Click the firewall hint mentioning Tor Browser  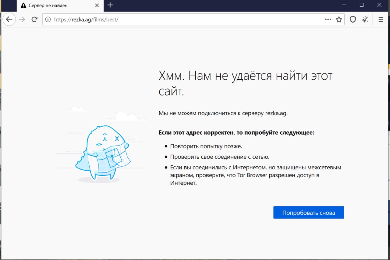click(256, 175)
